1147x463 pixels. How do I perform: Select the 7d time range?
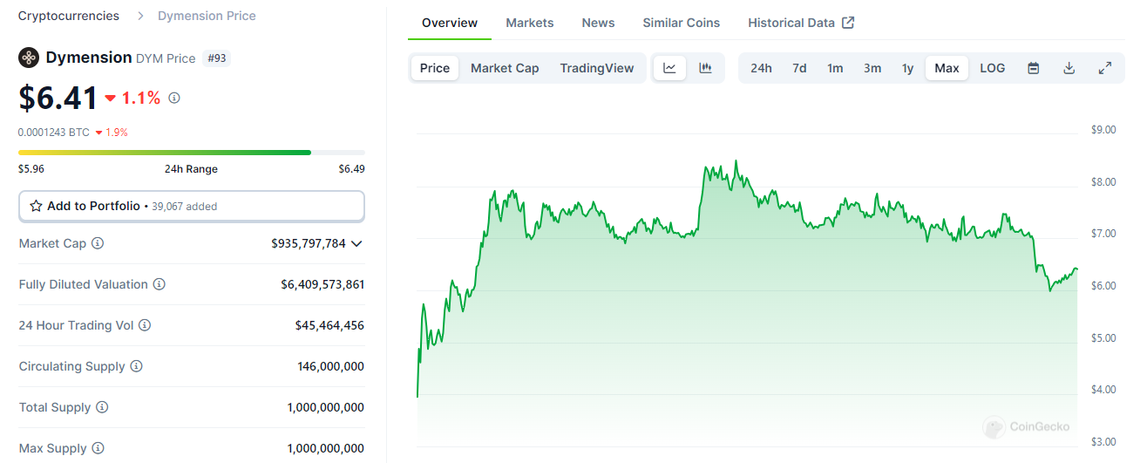click(799, 68)
